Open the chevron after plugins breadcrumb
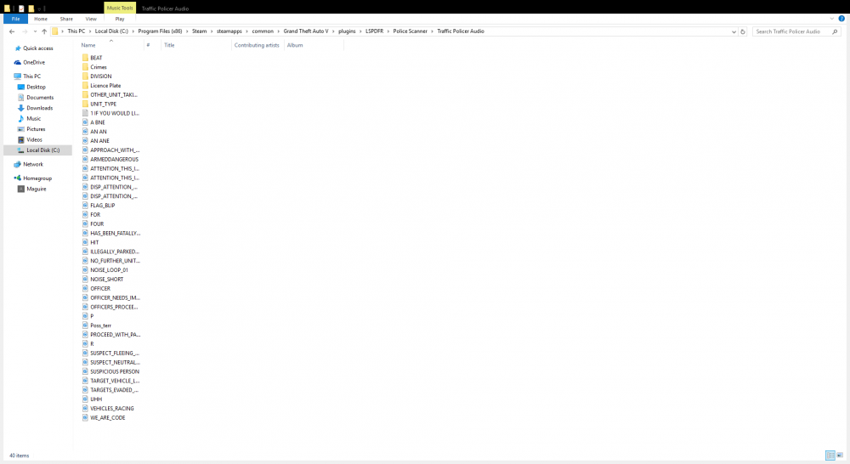Image resolution: width=850 pixels, height=464 pixels. point(360,31)
